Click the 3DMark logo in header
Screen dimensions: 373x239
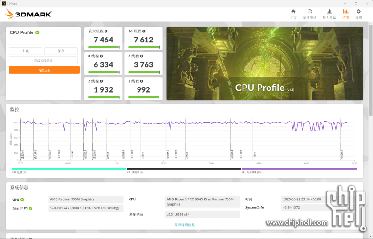click(x=28, y=14)
